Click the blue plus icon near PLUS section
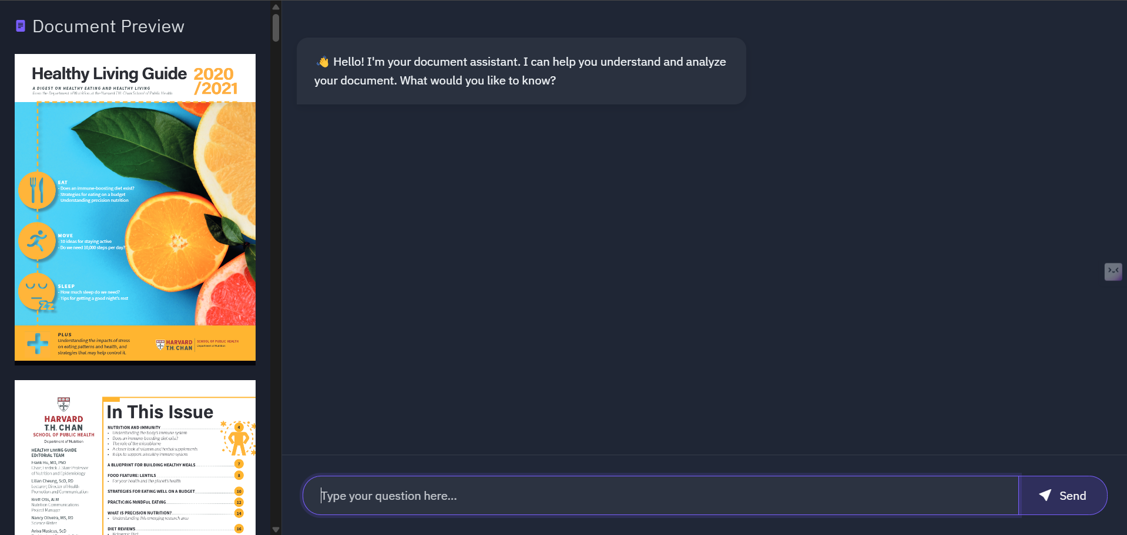1127x535 pixels. (x=36, y=343)
